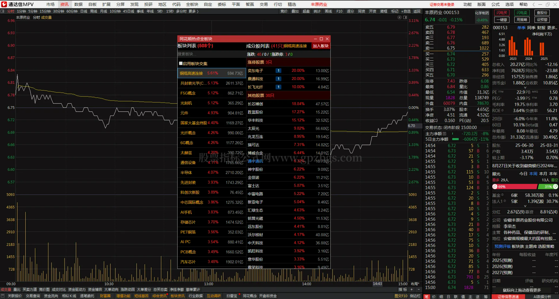Viewport: 559px width, 299px height.
Task: Open the 资讯 menu
Action: [x=64, y=4]
